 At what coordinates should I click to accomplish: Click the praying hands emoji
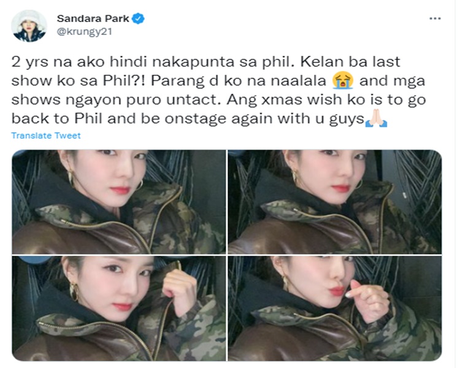coord(376,118)
